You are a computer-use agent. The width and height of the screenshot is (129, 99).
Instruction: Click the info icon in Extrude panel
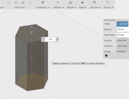click(x=106, y=56)
